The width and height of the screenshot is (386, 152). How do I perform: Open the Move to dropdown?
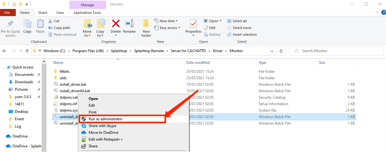87,28
